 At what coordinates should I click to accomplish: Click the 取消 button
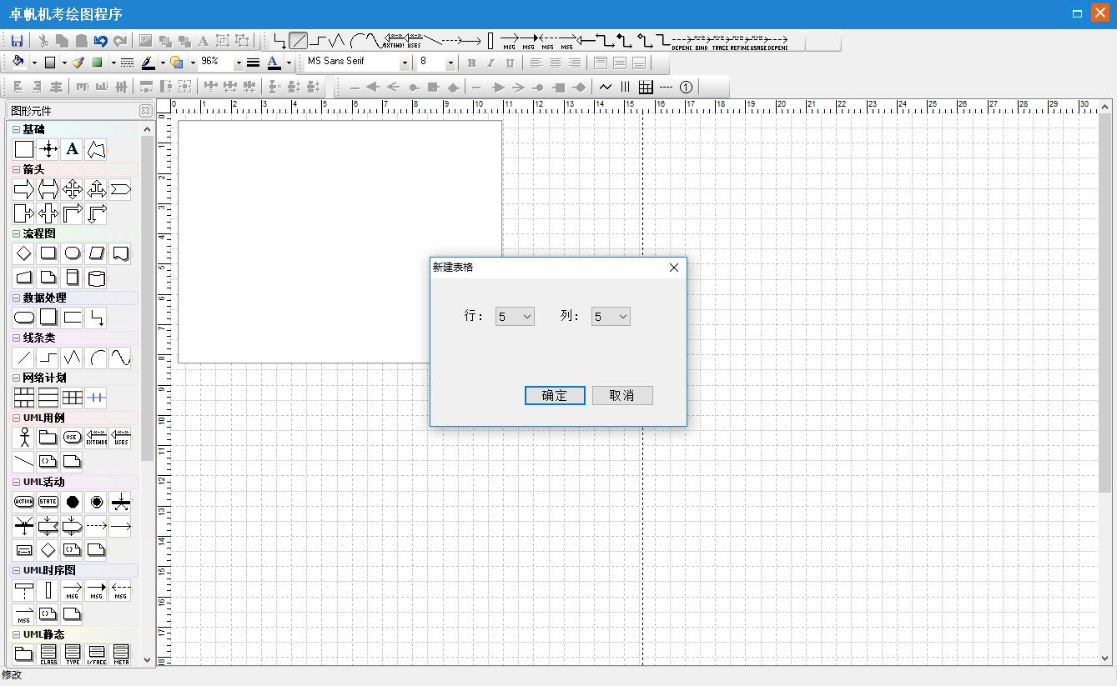tap(622, 395)
